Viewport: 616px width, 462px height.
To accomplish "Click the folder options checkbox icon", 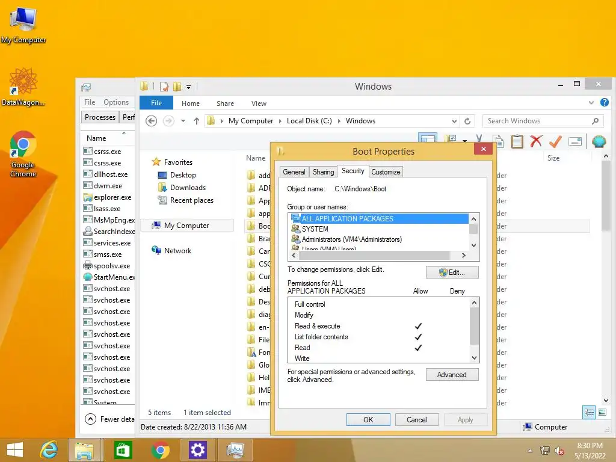I will tap(451, 139).
